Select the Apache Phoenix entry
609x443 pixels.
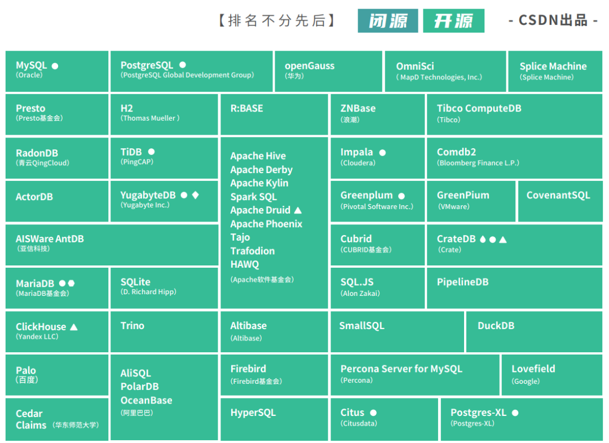pos(266,224)
